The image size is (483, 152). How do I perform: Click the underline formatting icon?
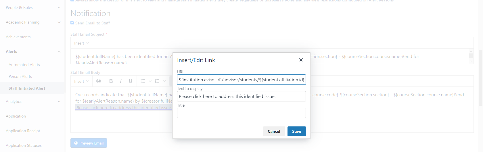[x=131, y=81]
